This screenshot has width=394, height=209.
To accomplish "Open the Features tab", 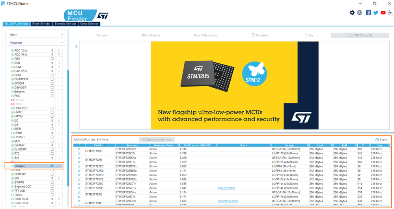I will pyautogui.click(x=102, y=35).
